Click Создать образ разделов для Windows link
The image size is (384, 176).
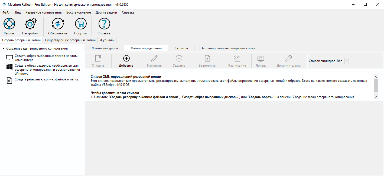tap(47, 70)
